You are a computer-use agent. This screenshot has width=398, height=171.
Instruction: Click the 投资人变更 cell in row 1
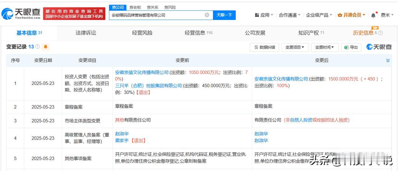click(x=87, y=83)
